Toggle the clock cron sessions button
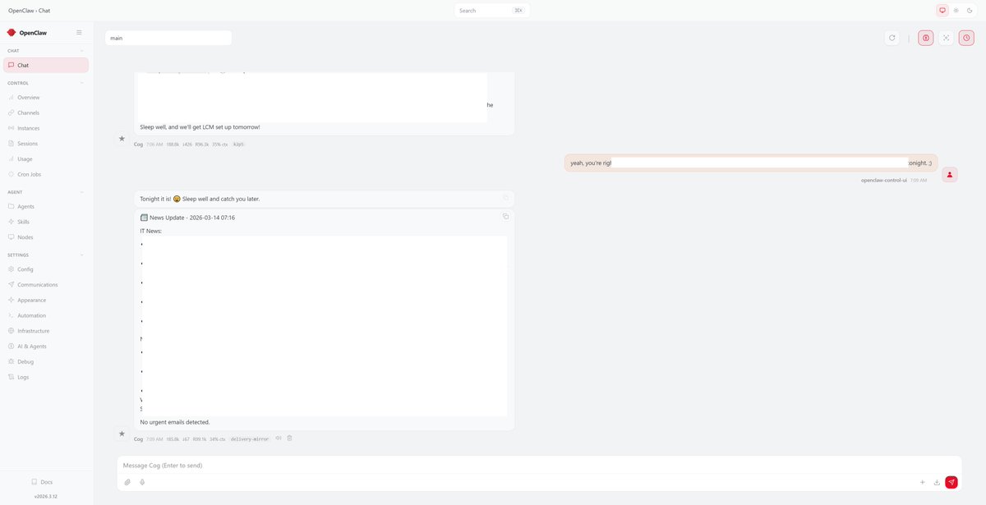The image size is (986, 505). pyautogui.click(x=966, y=38)
